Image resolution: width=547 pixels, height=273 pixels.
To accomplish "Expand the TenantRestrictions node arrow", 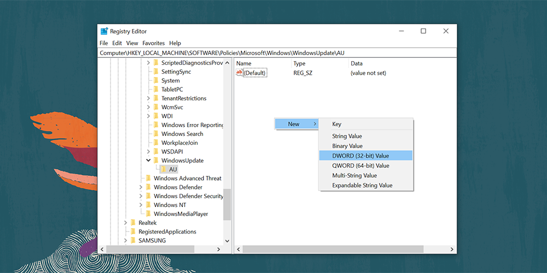I will (x=148, y=98).
